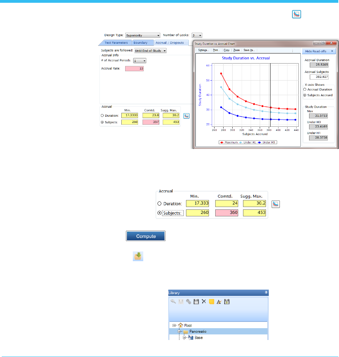Select the Root label in Library tree

pos(188,325)
